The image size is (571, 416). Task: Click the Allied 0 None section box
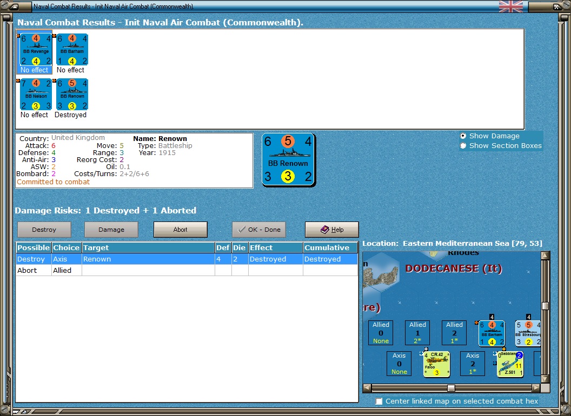(381, 333)
